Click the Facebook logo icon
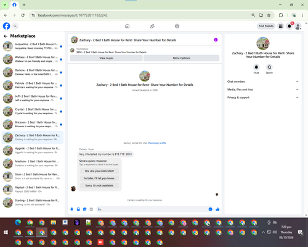Screen dimensions: 308x247 6,26
